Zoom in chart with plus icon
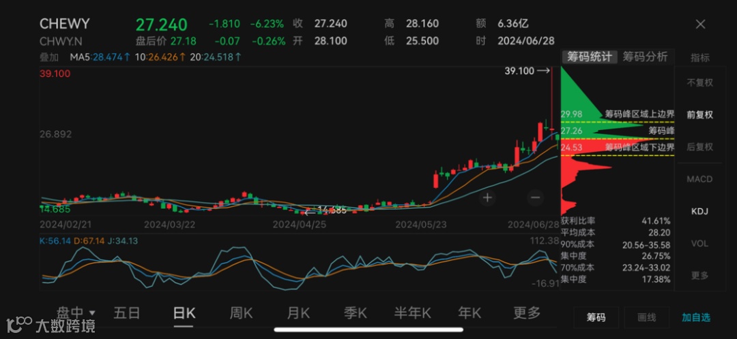737x339 pixels. click(x=487, y=197)
